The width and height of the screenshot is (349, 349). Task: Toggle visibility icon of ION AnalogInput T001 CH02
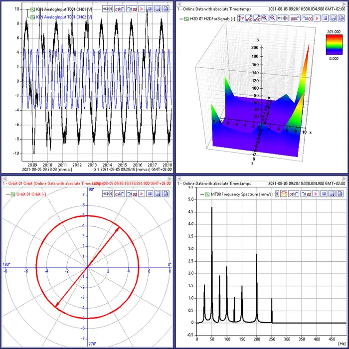tap(33, 17)
